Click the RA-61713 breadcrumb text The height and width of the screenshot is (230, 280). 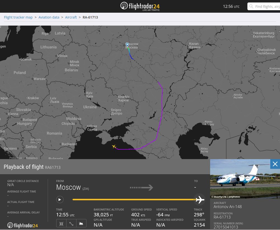click(x=90, y=17)
